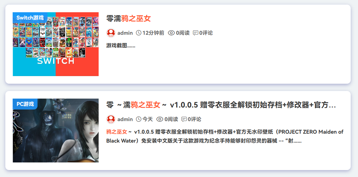Viewport: 358px width, 177px height.
Task: Click the Switch game collage thumbnail
Action: [x=56, y=44]
